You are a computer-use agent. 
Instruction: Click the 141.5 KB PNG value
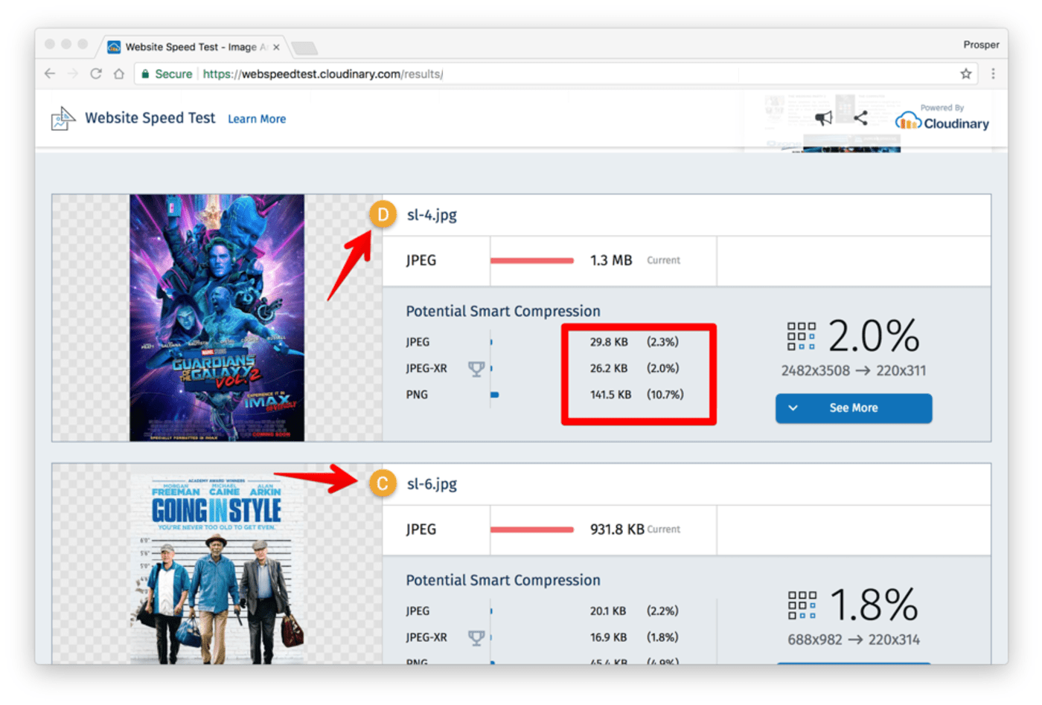click(610, 395)
